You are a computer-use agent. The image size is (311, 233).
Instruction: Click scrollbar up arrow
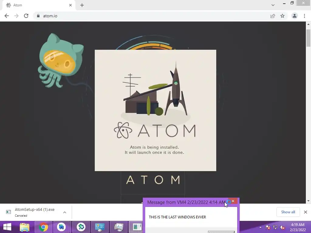(308, 24)
